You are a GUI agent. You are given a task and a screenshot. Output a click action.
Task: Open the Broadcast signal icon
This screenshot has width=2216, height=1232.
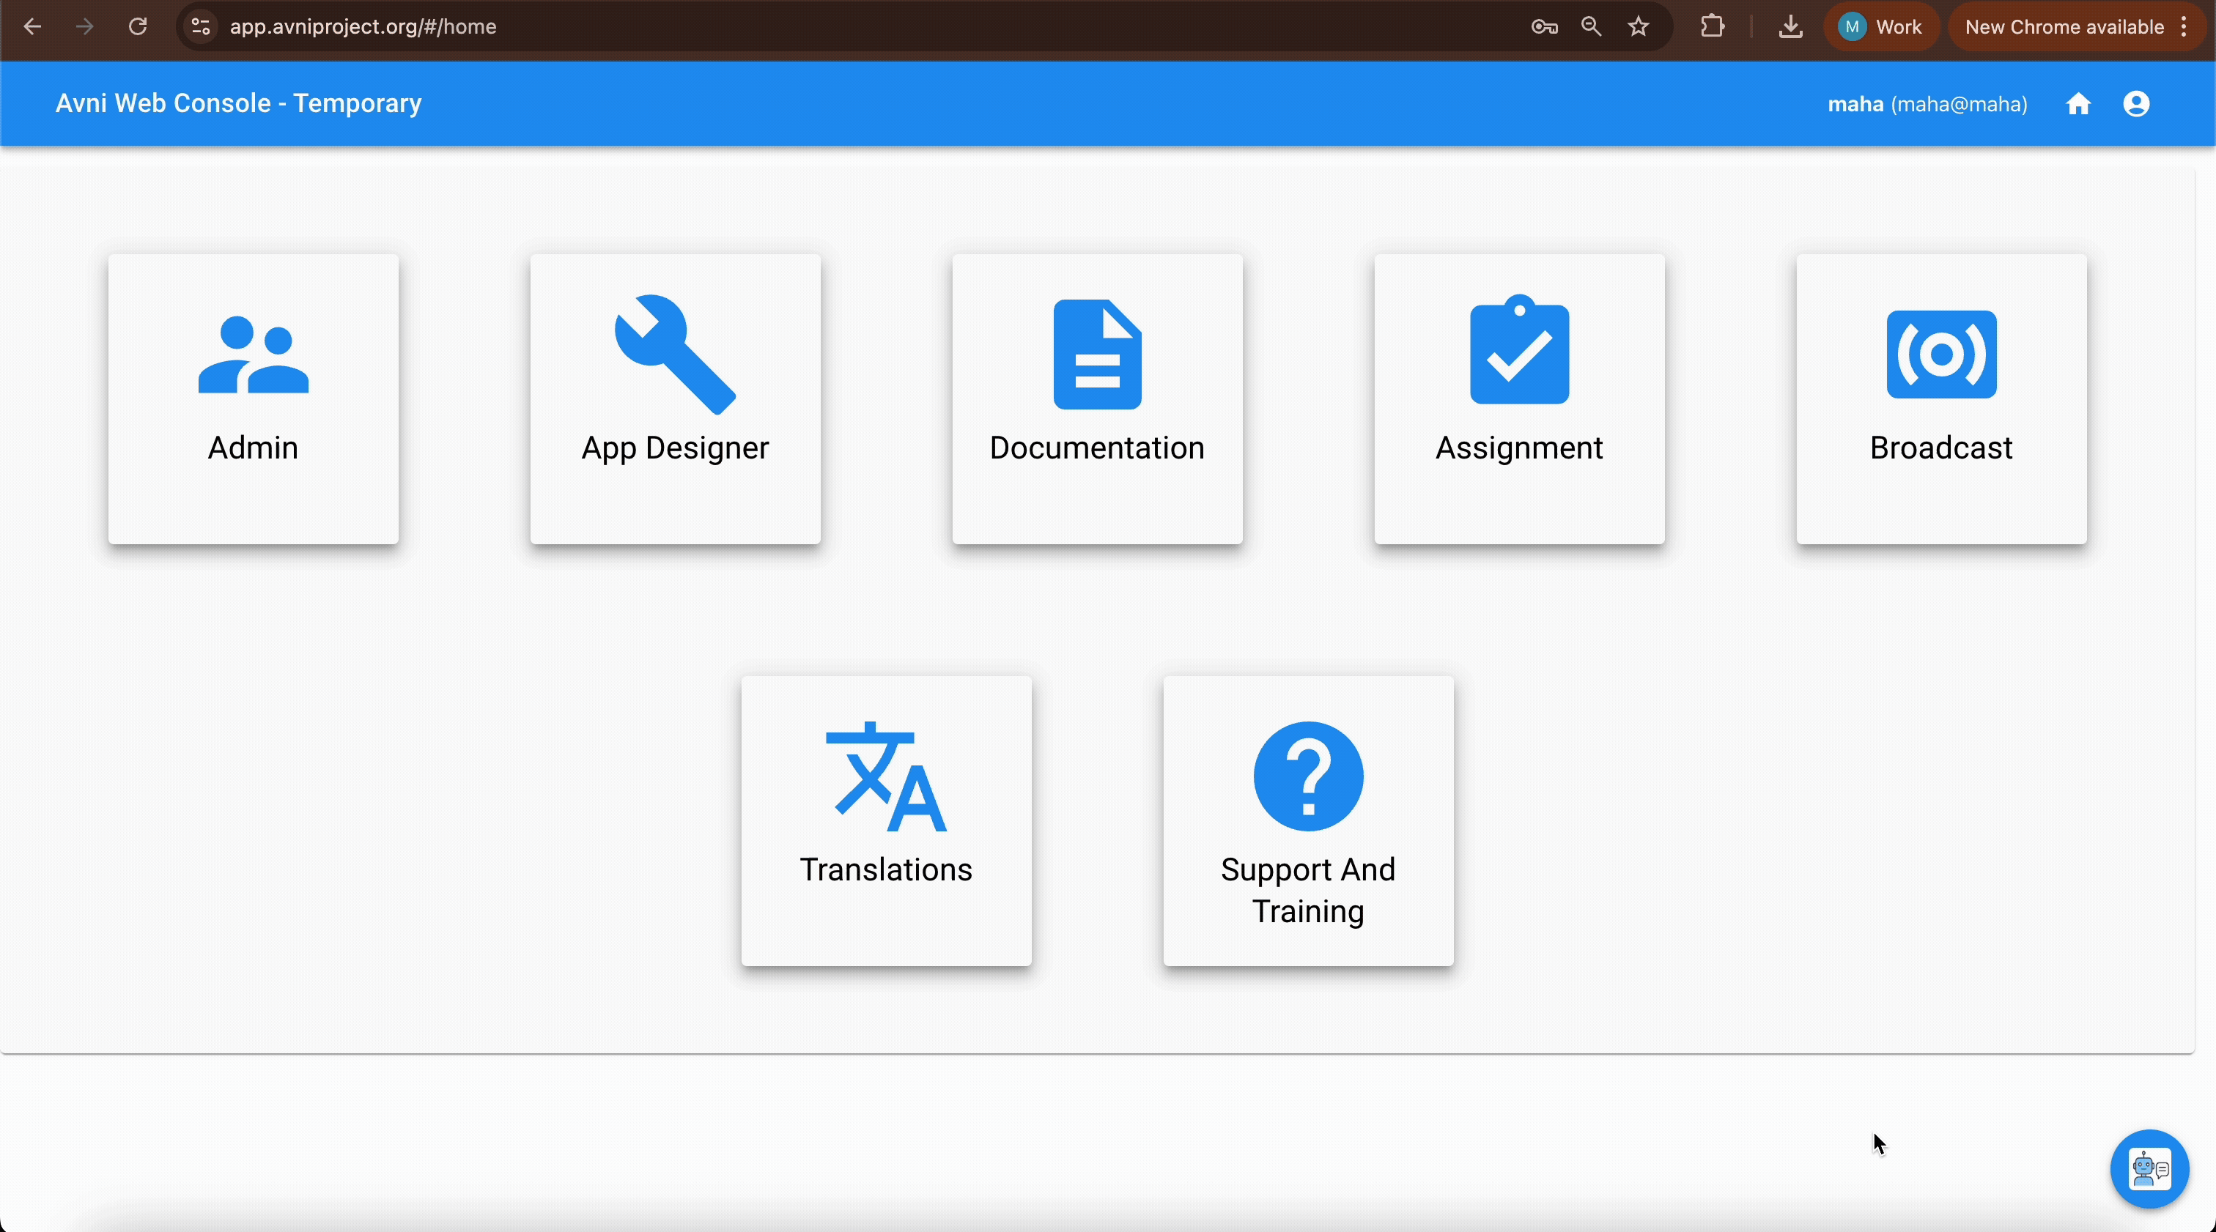click(1940, 355)
